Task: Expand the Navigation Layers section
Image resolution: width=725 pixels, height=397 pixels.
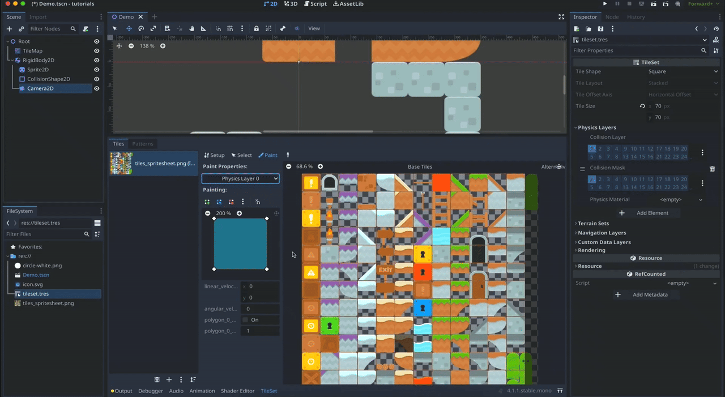Action: (602, 233)
